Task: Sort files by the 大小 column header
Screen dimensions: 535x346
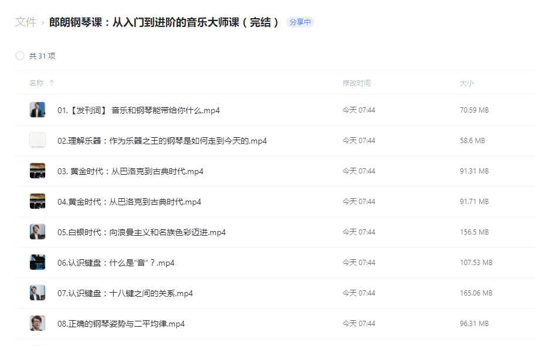Action: (x=467, y=83)
